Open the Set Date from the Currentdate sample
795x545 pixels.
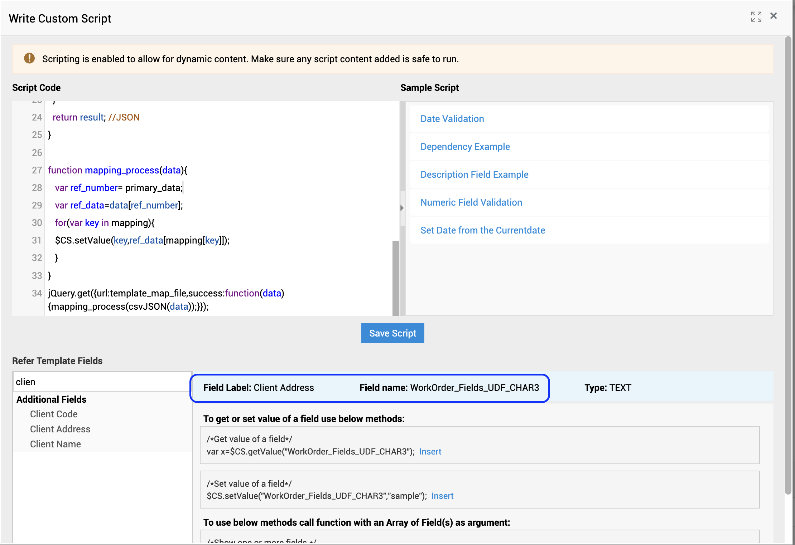[482, 230]
